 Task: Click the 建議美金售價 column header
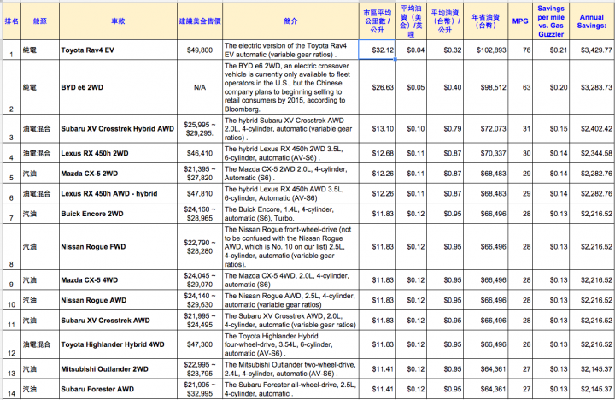[x=200, y=21]
